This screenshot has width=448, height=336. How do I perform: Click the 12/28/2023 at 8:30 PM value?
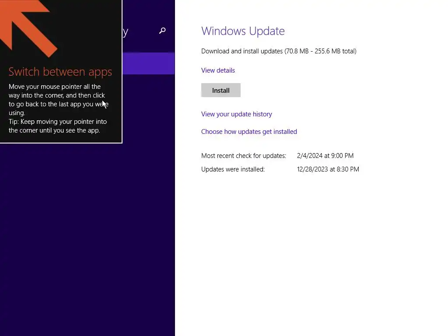pyautogui.click(x=328, y=169)
